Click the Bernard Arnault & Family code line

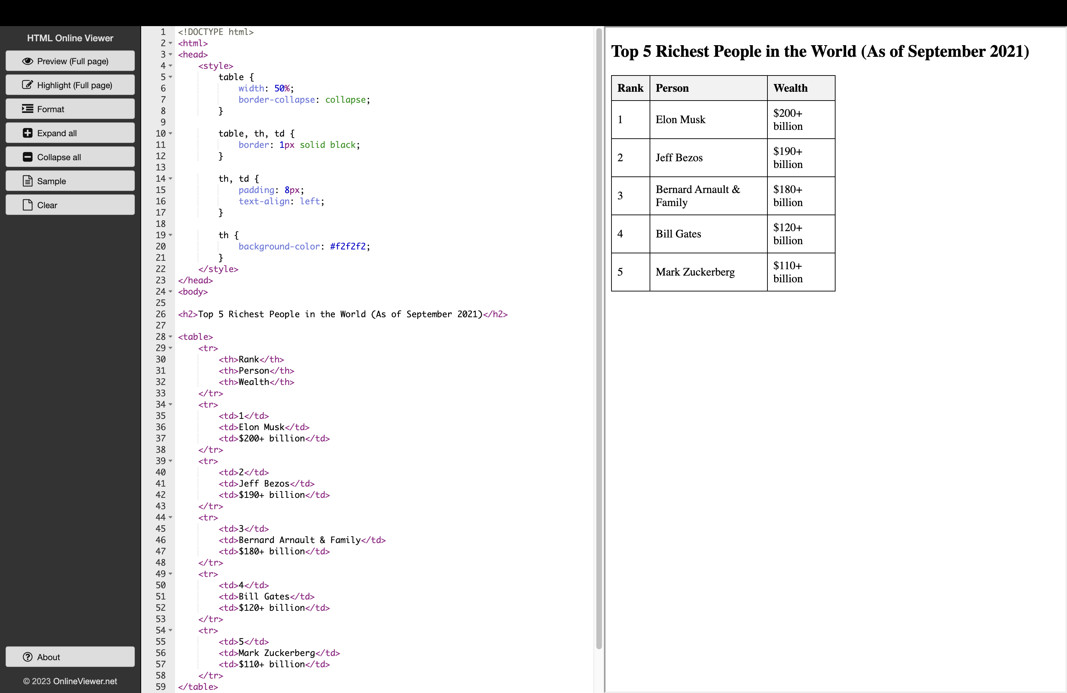(x=302, y=540)
